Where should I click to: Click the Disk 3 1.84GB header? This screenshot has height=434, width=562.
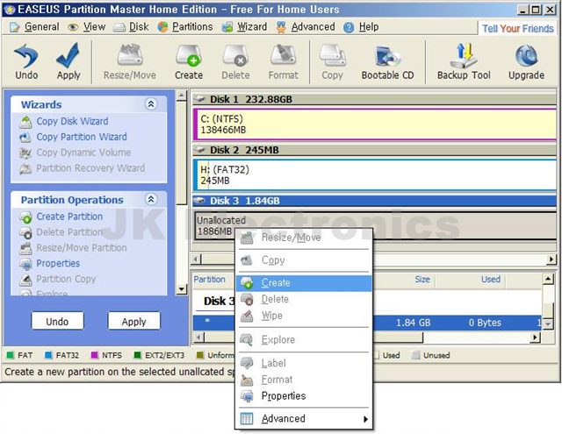pyautogui.click(x=374, y=201)
